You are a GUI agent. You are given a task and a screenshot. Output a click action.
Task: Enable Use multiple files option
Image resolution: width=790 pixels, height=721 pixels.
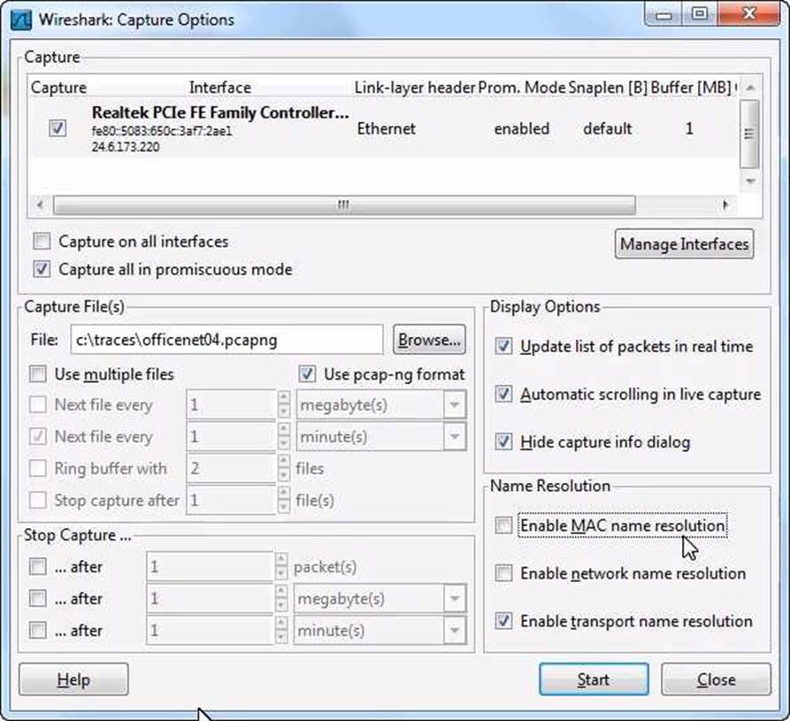pyautogui.click(x=38, y=374)
